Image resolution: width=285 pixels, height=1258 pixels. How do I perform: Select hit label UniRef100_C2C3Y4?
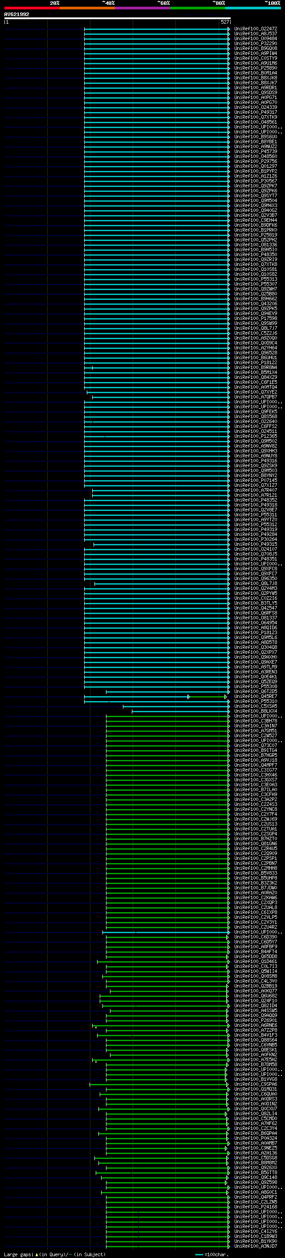[x=255, y=1128]
